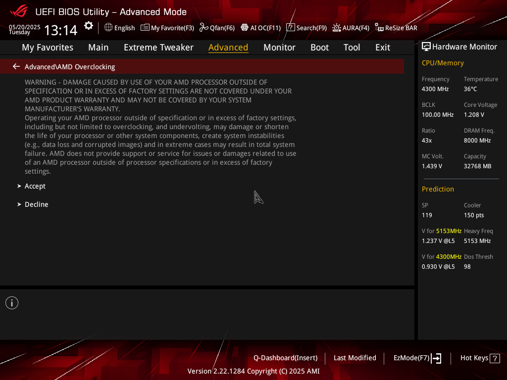Click the 36°C temperature value
507x380 pixels.
click(x=470, y=89)
